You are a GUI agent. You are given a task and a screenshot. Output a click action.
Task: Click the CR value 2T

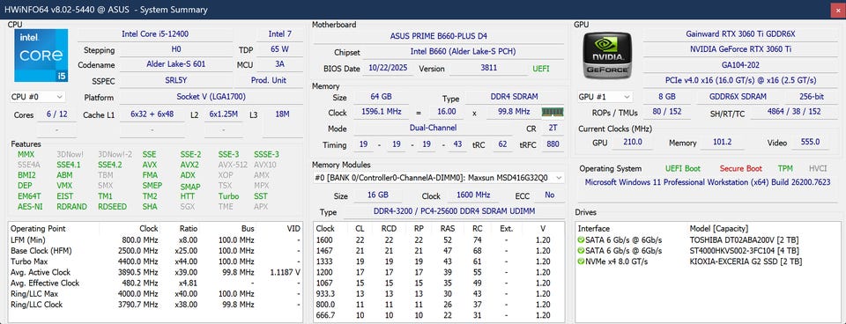(553, 129)
